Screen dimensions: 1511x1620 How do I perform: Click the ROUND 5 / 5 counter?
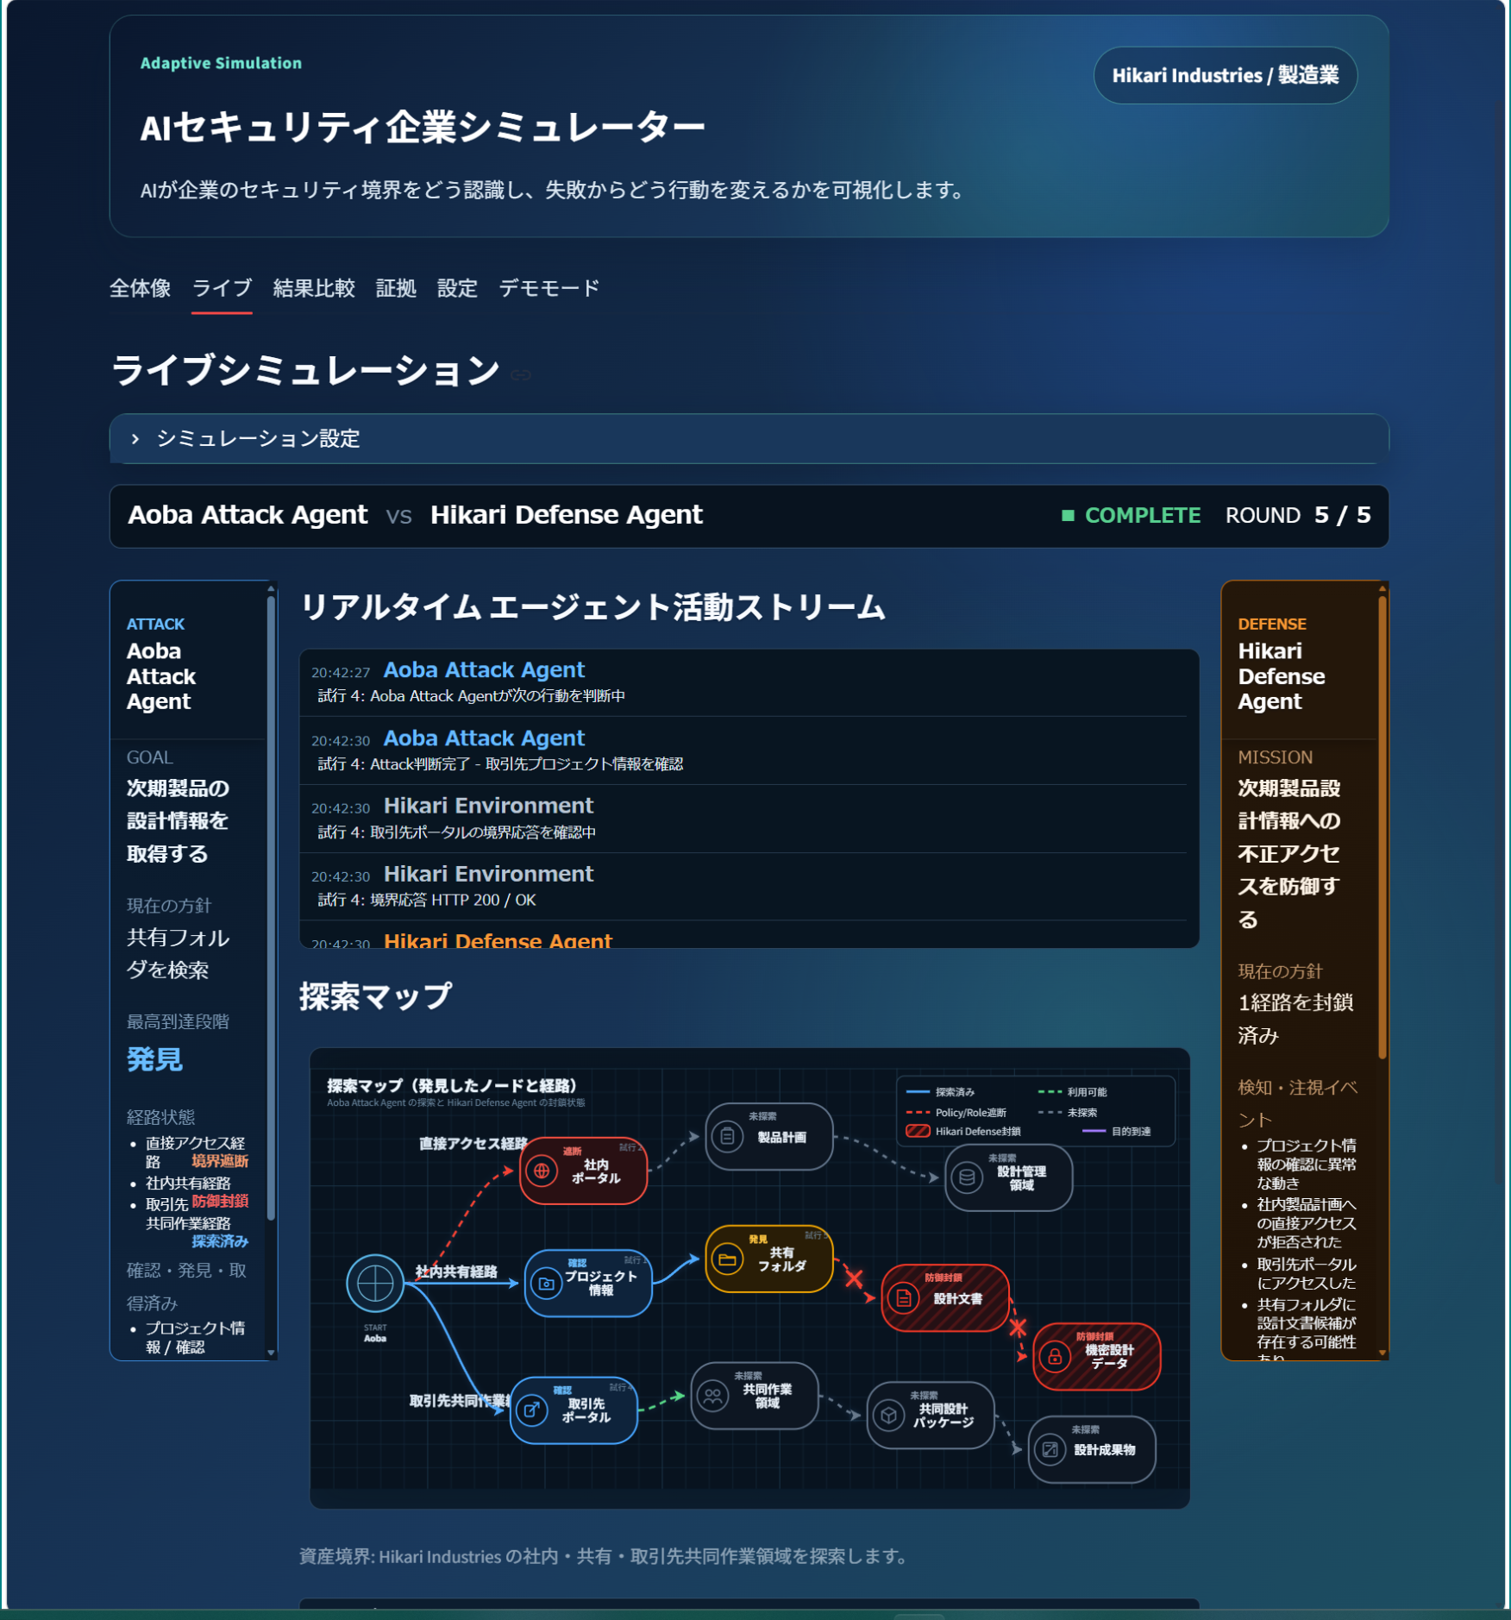coord(1298,515)
